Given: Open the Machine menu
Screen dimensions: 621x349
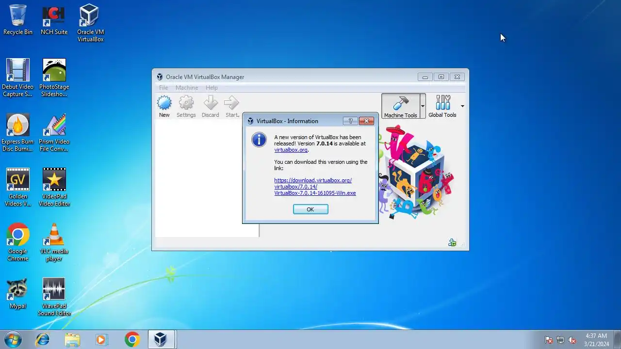Looking at the screenshot, I should pyautogui.click(x=187, y=88).
